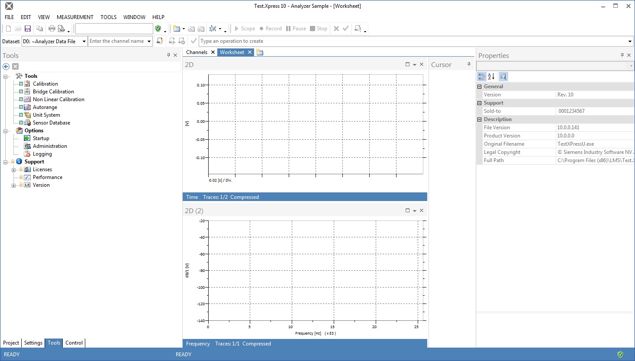This screenshot has height=361, width=635.
Task: Open the channel name dropdown arrow
Action: (149, 42)
